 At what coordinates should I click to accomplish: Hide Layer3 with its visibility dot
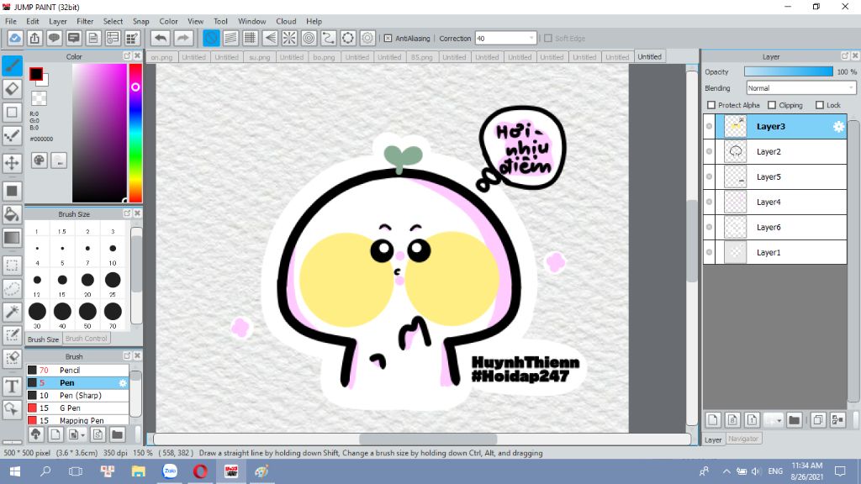710,126
